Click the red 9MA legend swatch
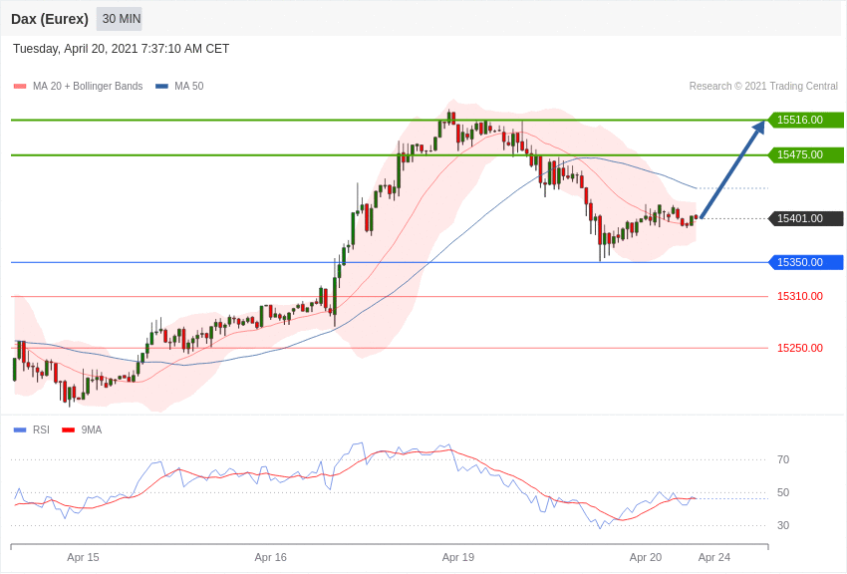Viewport: 847px width, 574px height. pyautogui.click(x=68, y=430)
